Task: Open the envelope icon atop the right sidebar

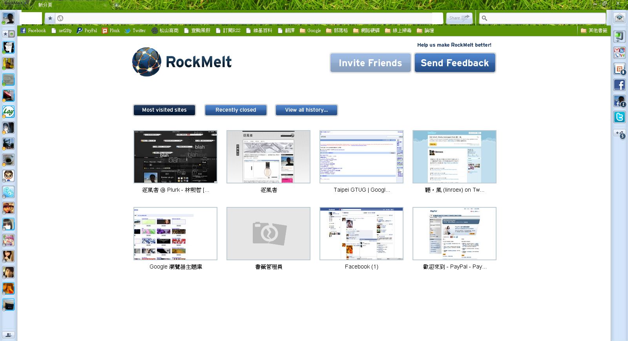Action: 619,18
